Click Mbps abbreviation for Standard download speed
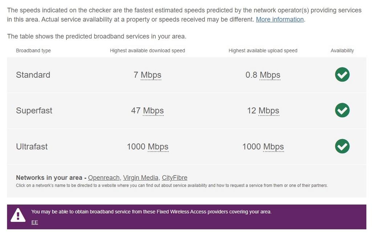 coord(151,75)
